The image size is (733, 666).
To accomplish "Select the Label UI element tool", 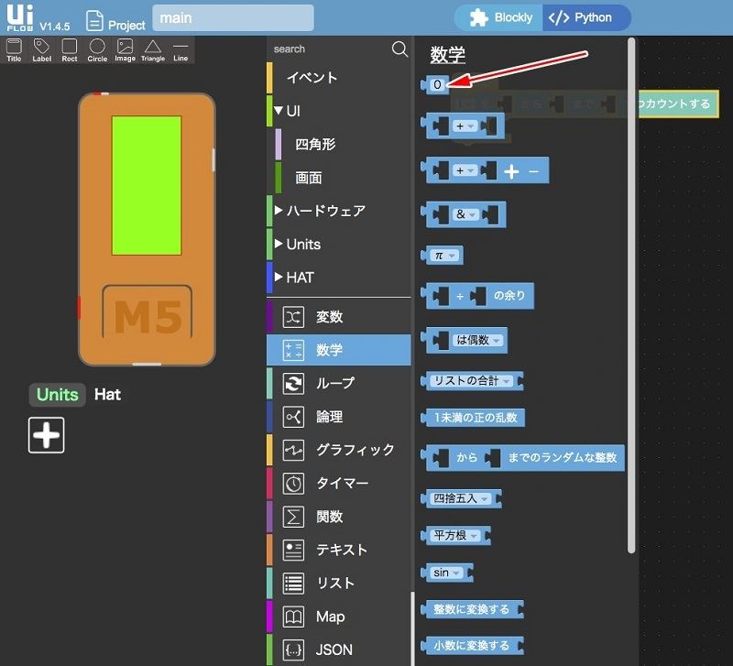I will 41,49.
